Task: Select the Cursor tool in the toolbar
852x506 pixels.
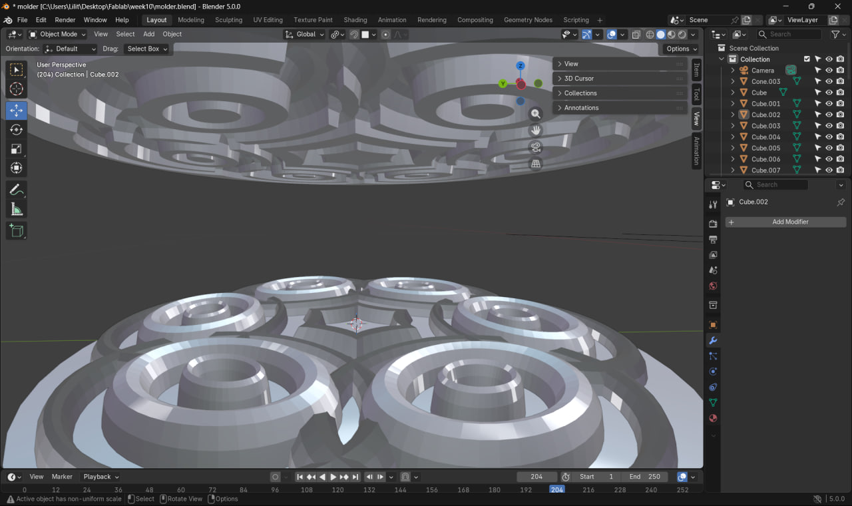Action: (x=17, y=89)
